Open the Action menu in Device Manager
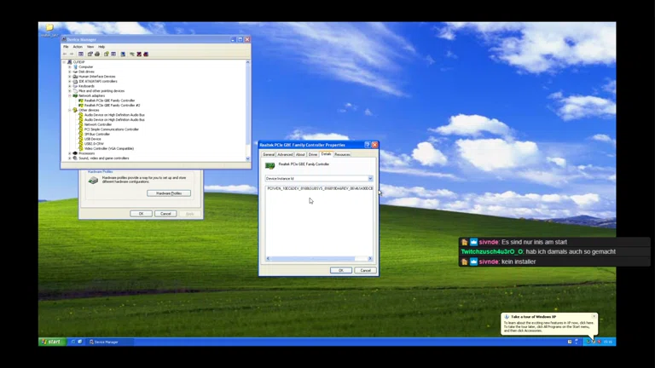The height and width of the screenshot is (368, 655). click(x=78, y=47)
